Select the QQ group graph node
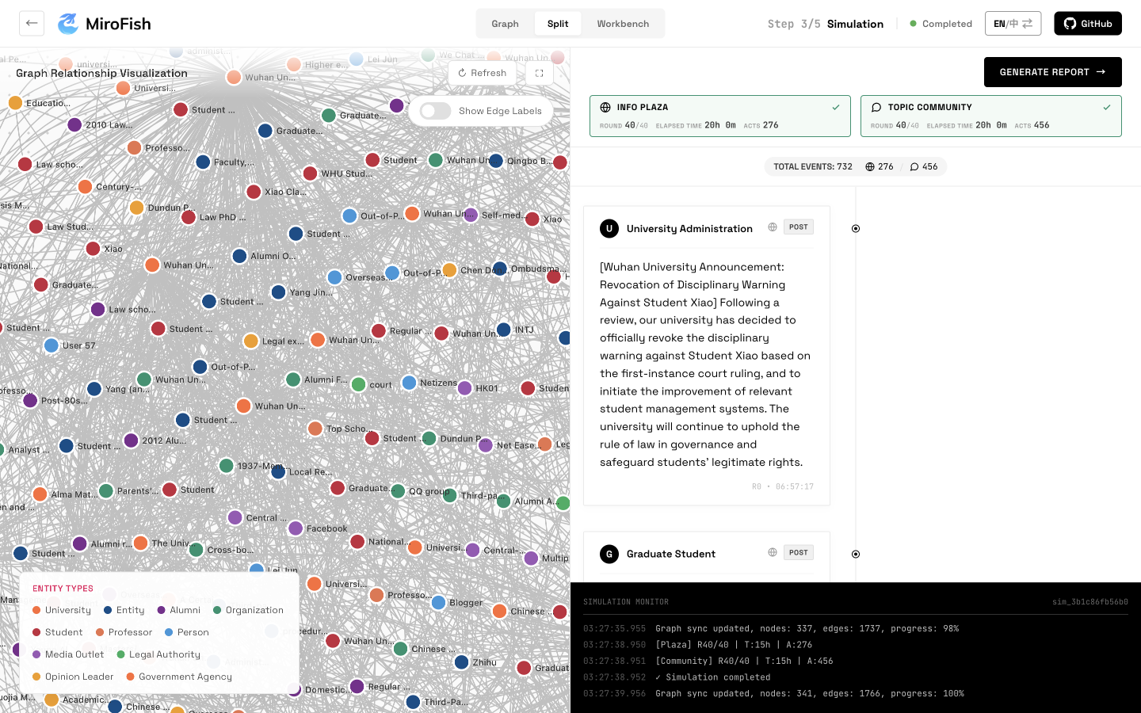 tap(398, 491)
